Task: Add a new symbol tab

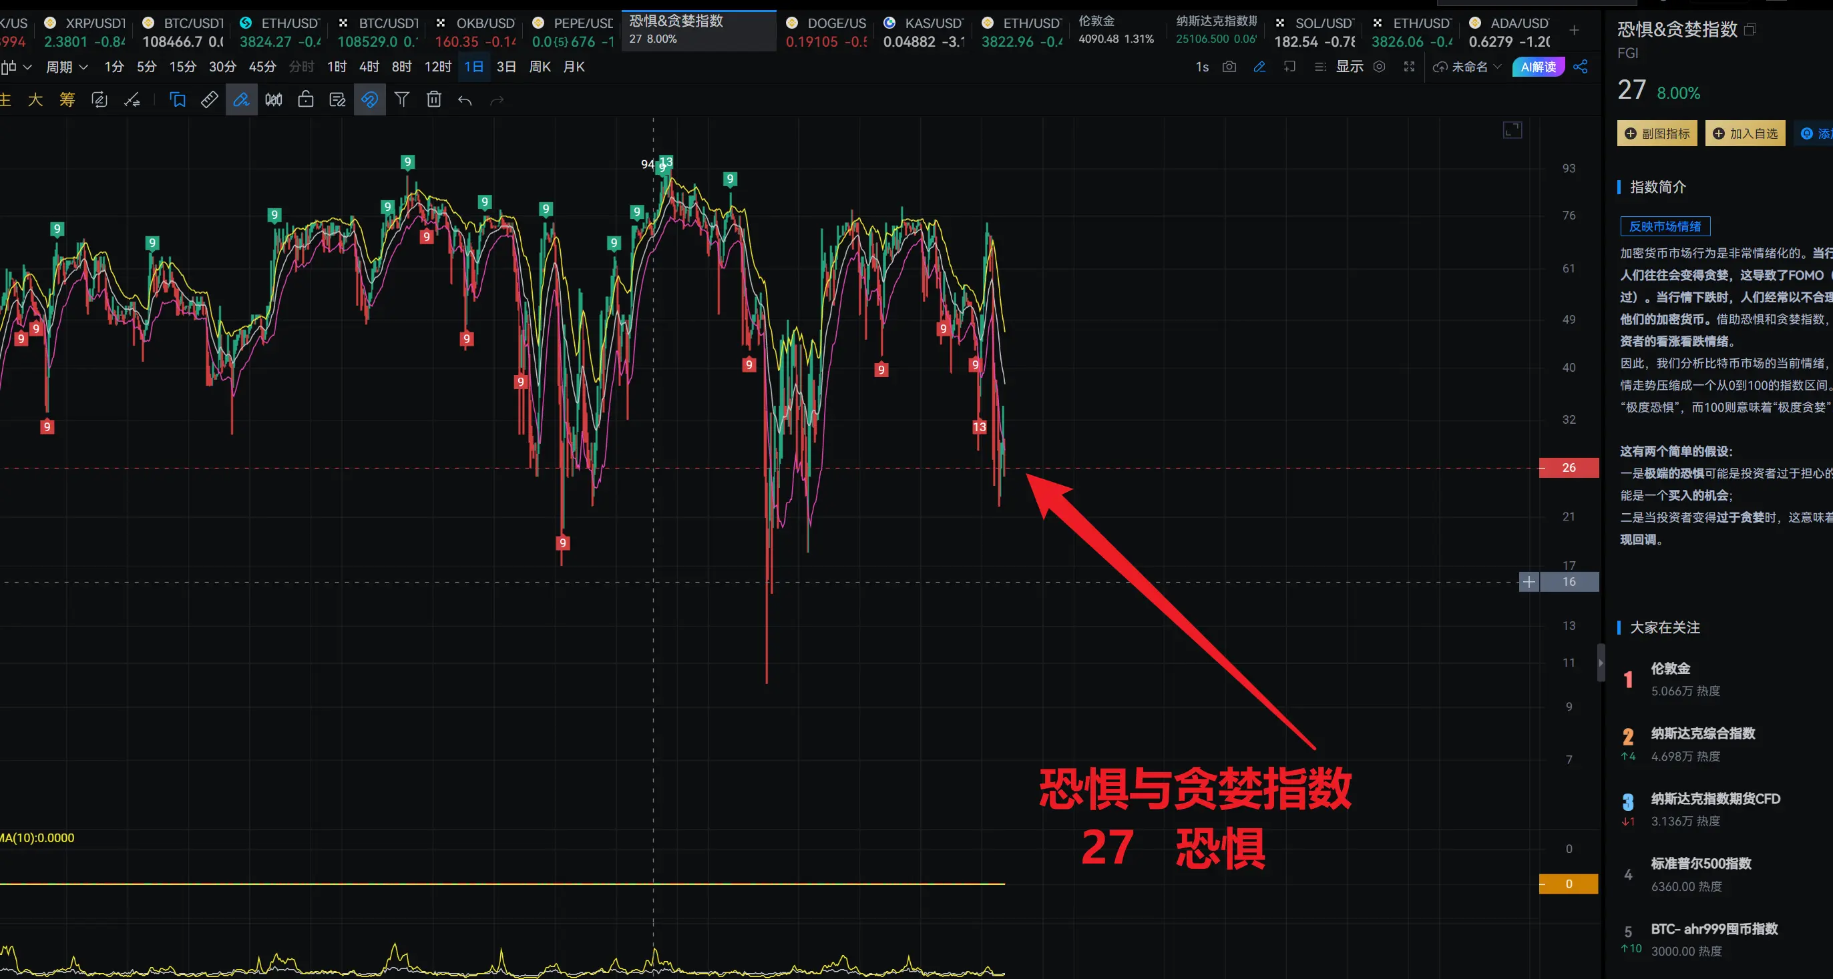Action: [1574, 30]
